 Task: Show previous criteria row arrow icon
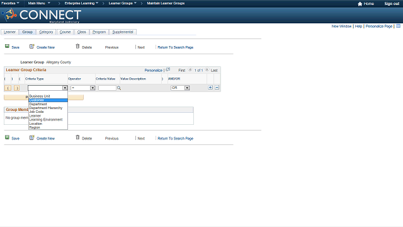[190, 69]
